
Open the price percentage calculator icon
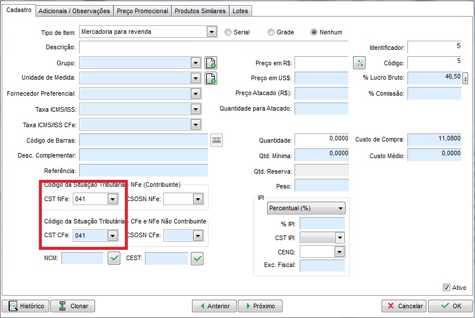(359, 63)
